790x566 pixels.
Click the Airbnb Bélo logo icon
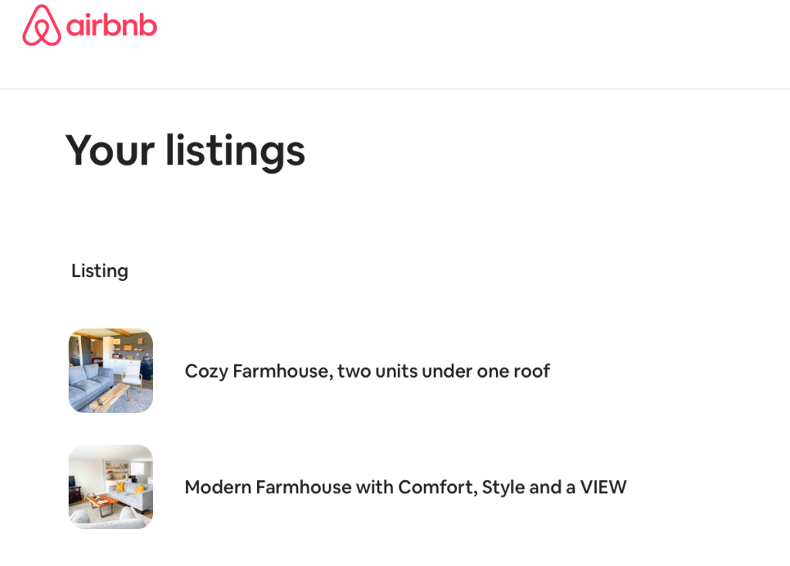point(42,26)
